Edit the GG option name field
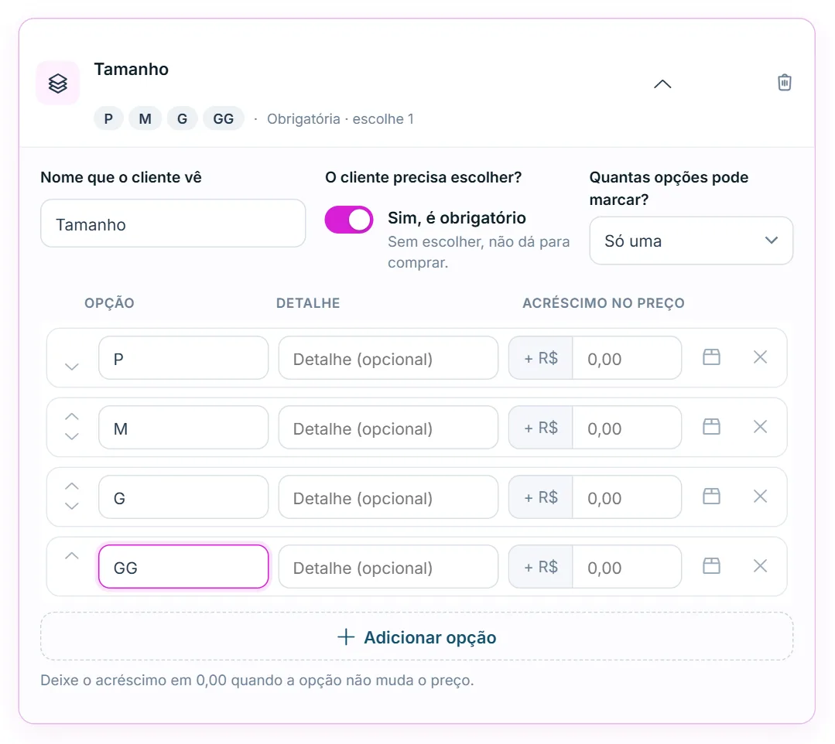Image resolution: width=835 pixels, height=744 pixels. 183,567
